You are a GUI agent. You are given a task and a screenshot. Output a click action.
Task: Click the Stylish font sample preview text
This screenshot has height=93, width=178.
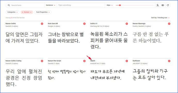pyautogui.click(x=108, y=75)
